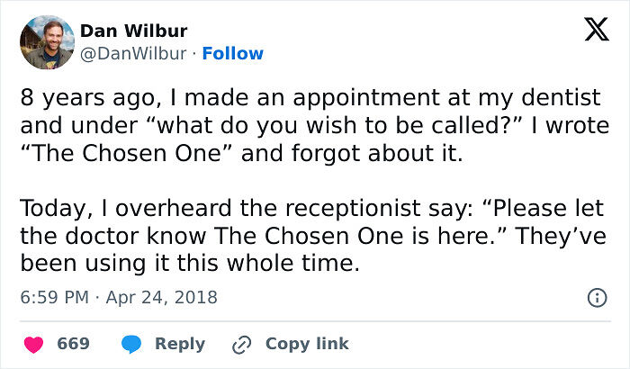The image size is (630, 369).
Task: Open the @DanWilbur handle link
Action: tap(135, 53)
